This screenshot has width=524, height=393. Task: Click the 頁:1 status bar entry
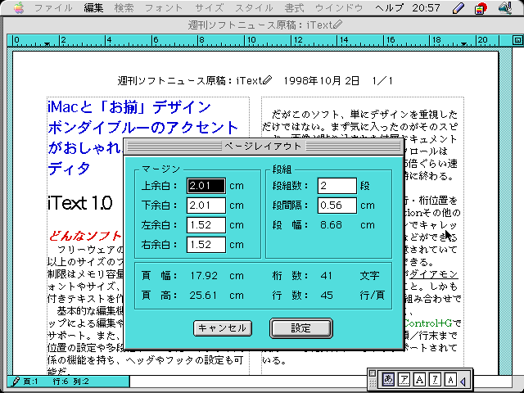tap(31, 382)
